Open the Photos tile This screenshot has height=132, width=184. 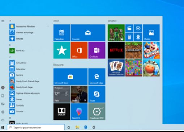tap(151, 33)
